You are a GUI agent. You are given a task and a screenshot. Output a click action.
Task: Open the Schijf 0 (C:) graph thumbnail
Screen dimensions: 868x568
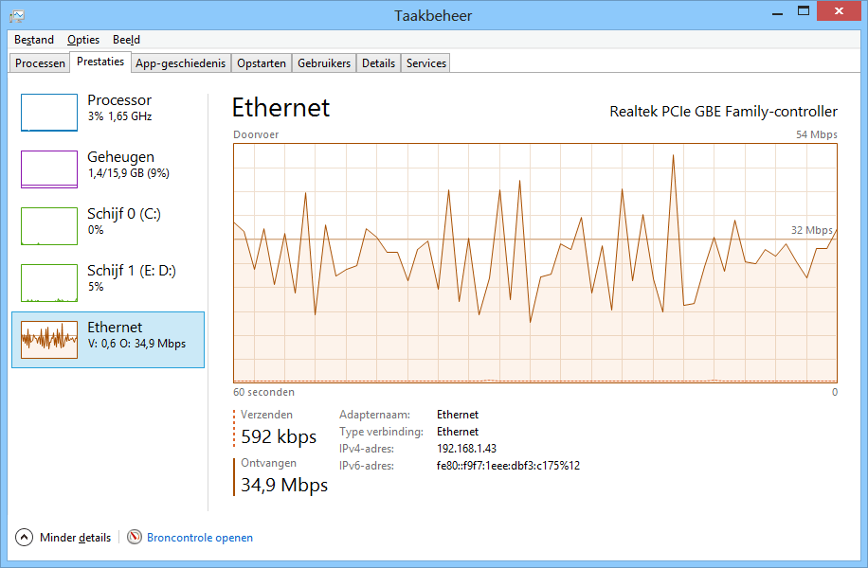click(x=49, y=225)
